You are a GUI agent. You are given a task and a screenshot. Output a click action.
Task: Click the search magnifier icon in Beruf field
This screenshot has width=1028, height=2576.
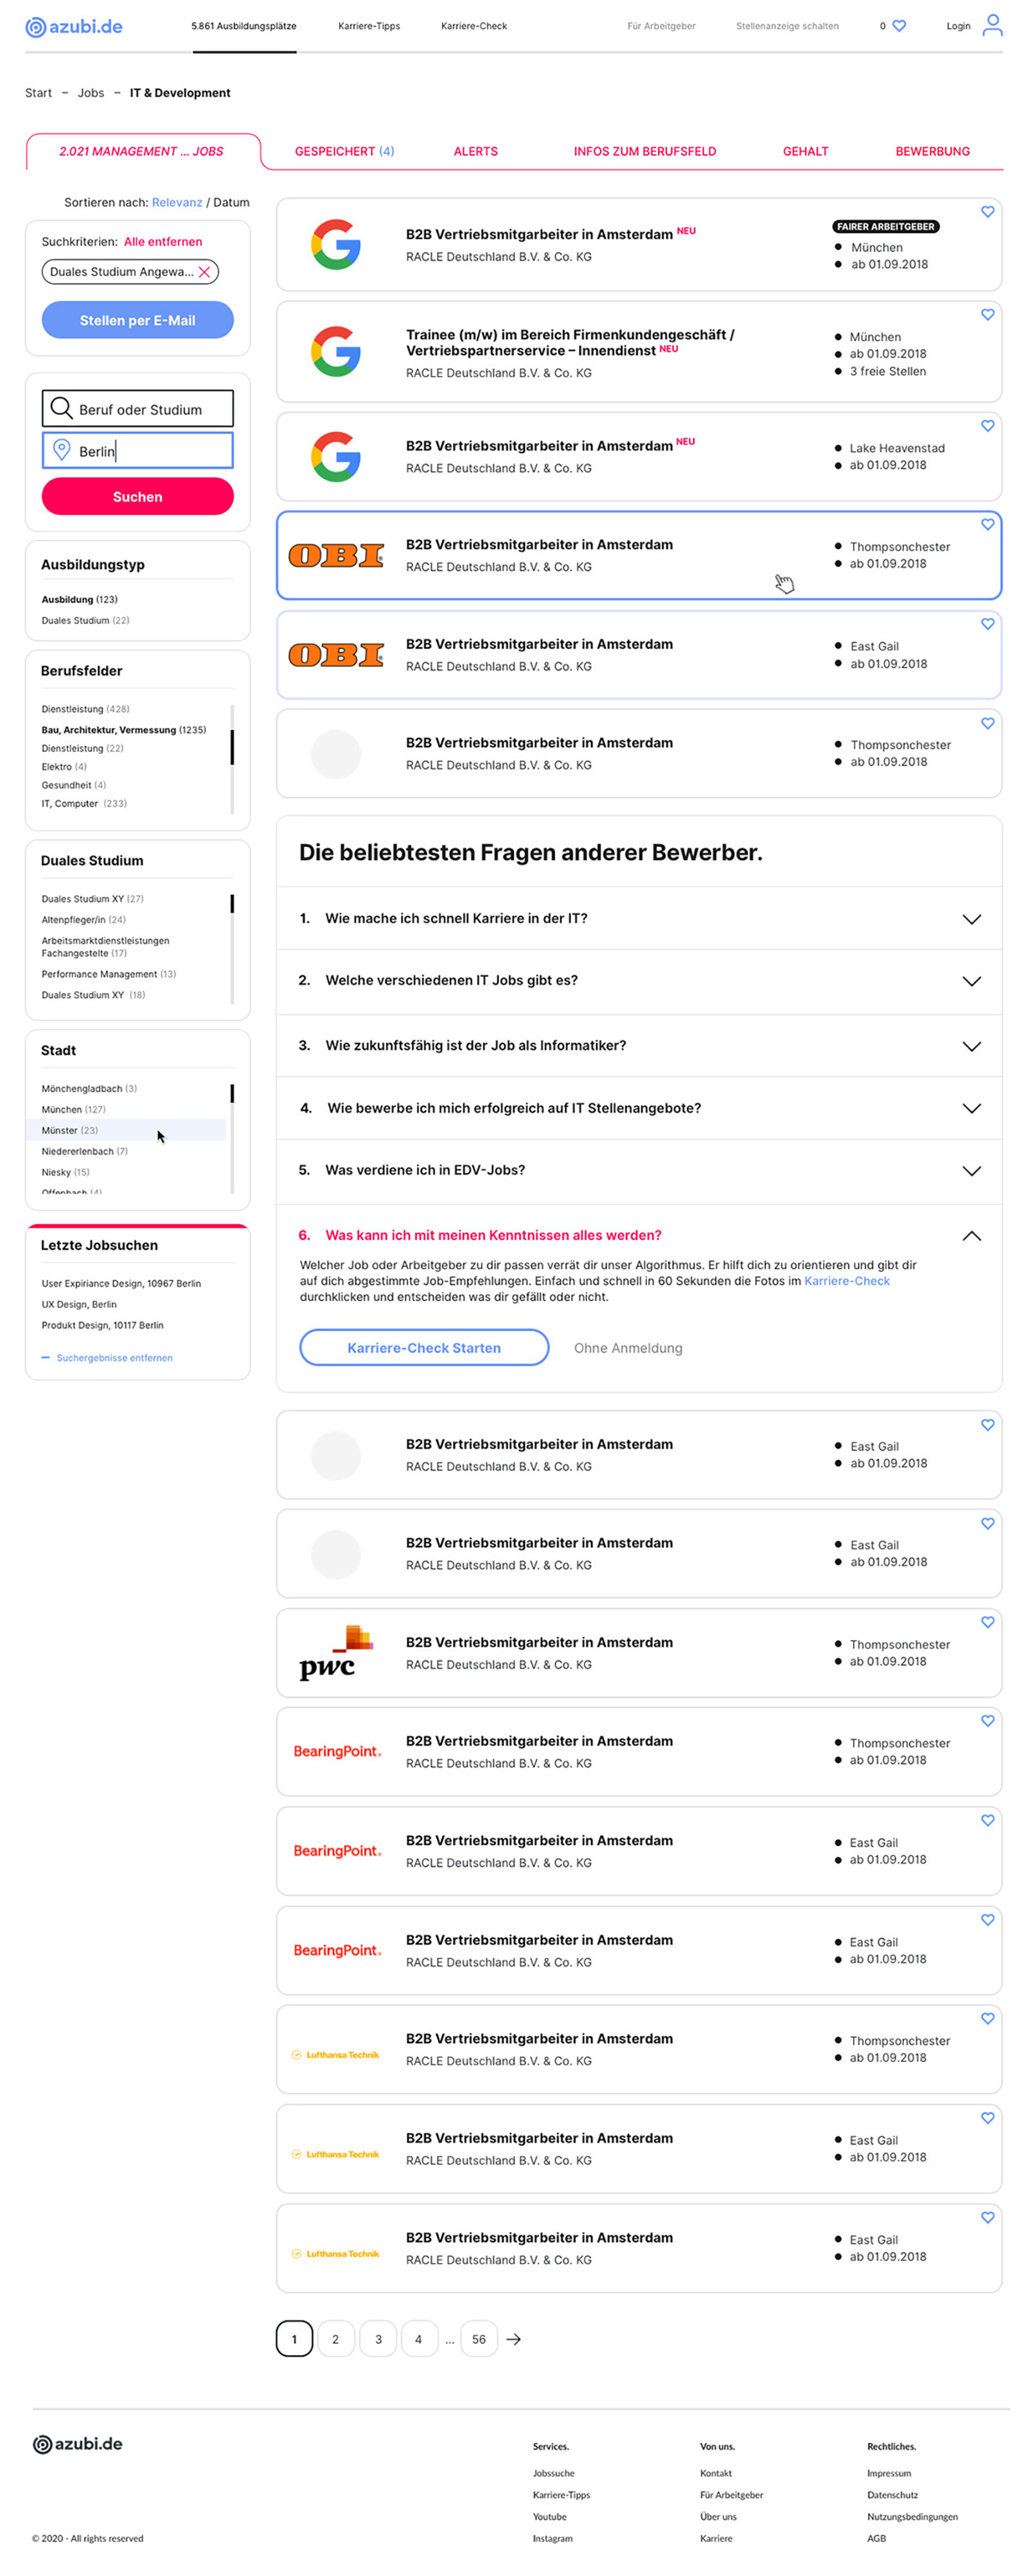[61, 408]
